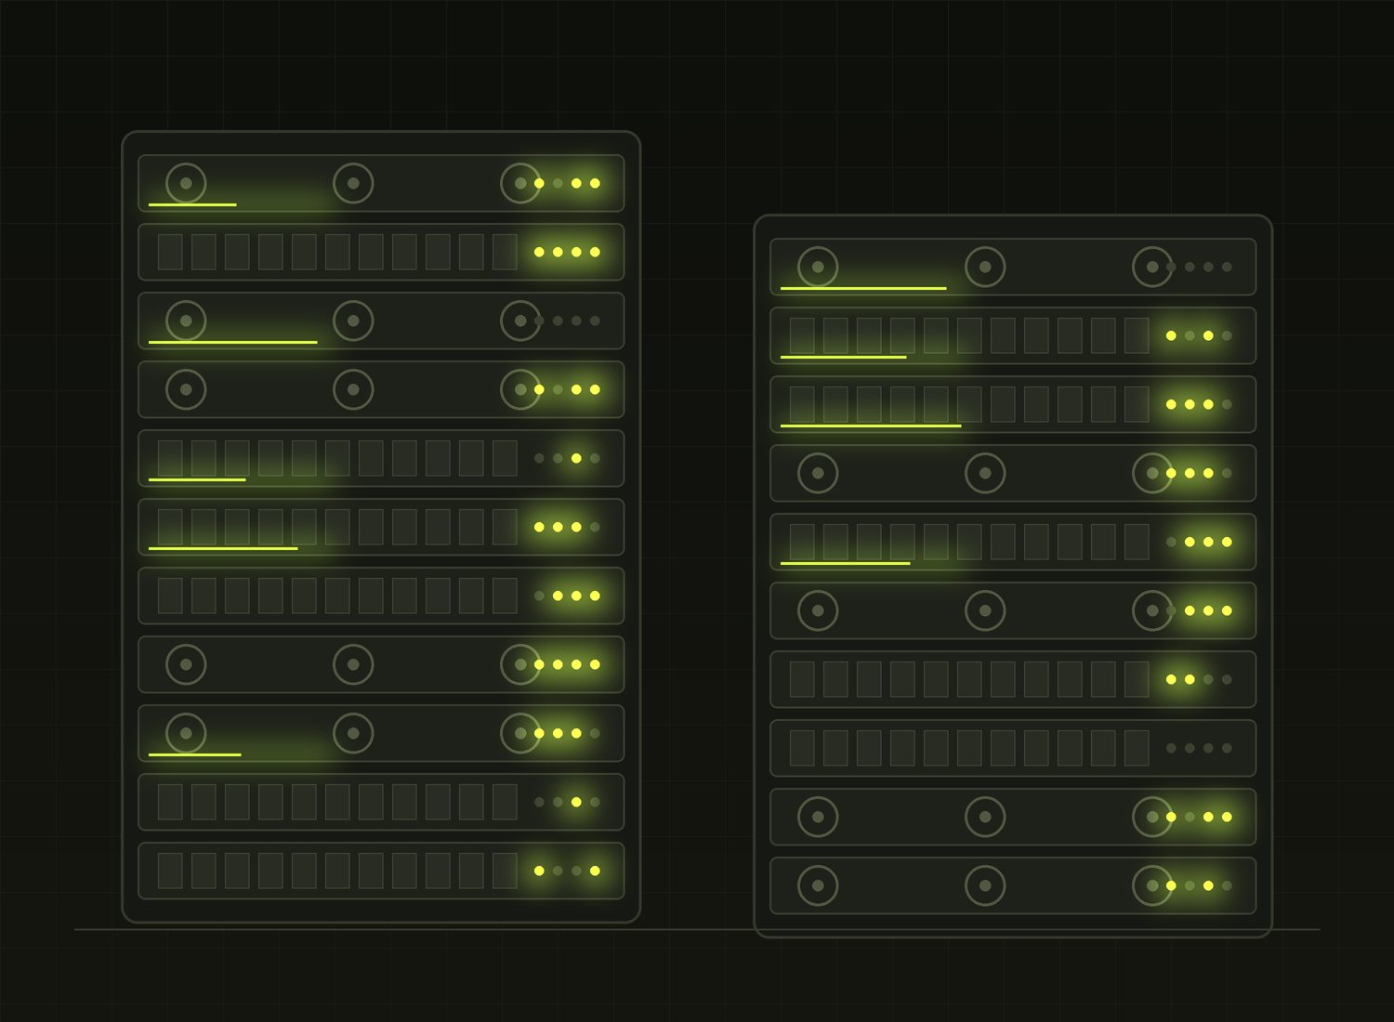Select the middle circular dial in left rack's top unit
The width and height of the screenshot is (1394, 1022).
click(353, 183)
